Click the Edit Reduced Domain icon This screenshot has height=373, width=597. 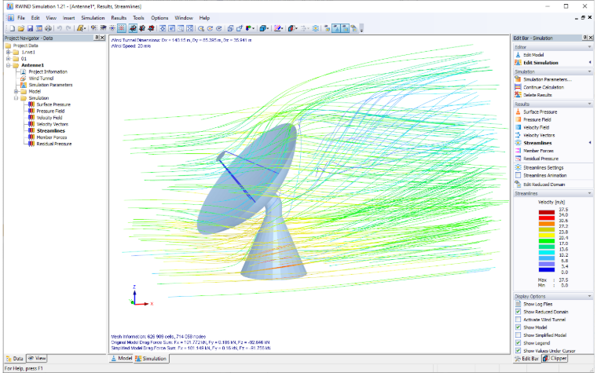click(518, 185)
